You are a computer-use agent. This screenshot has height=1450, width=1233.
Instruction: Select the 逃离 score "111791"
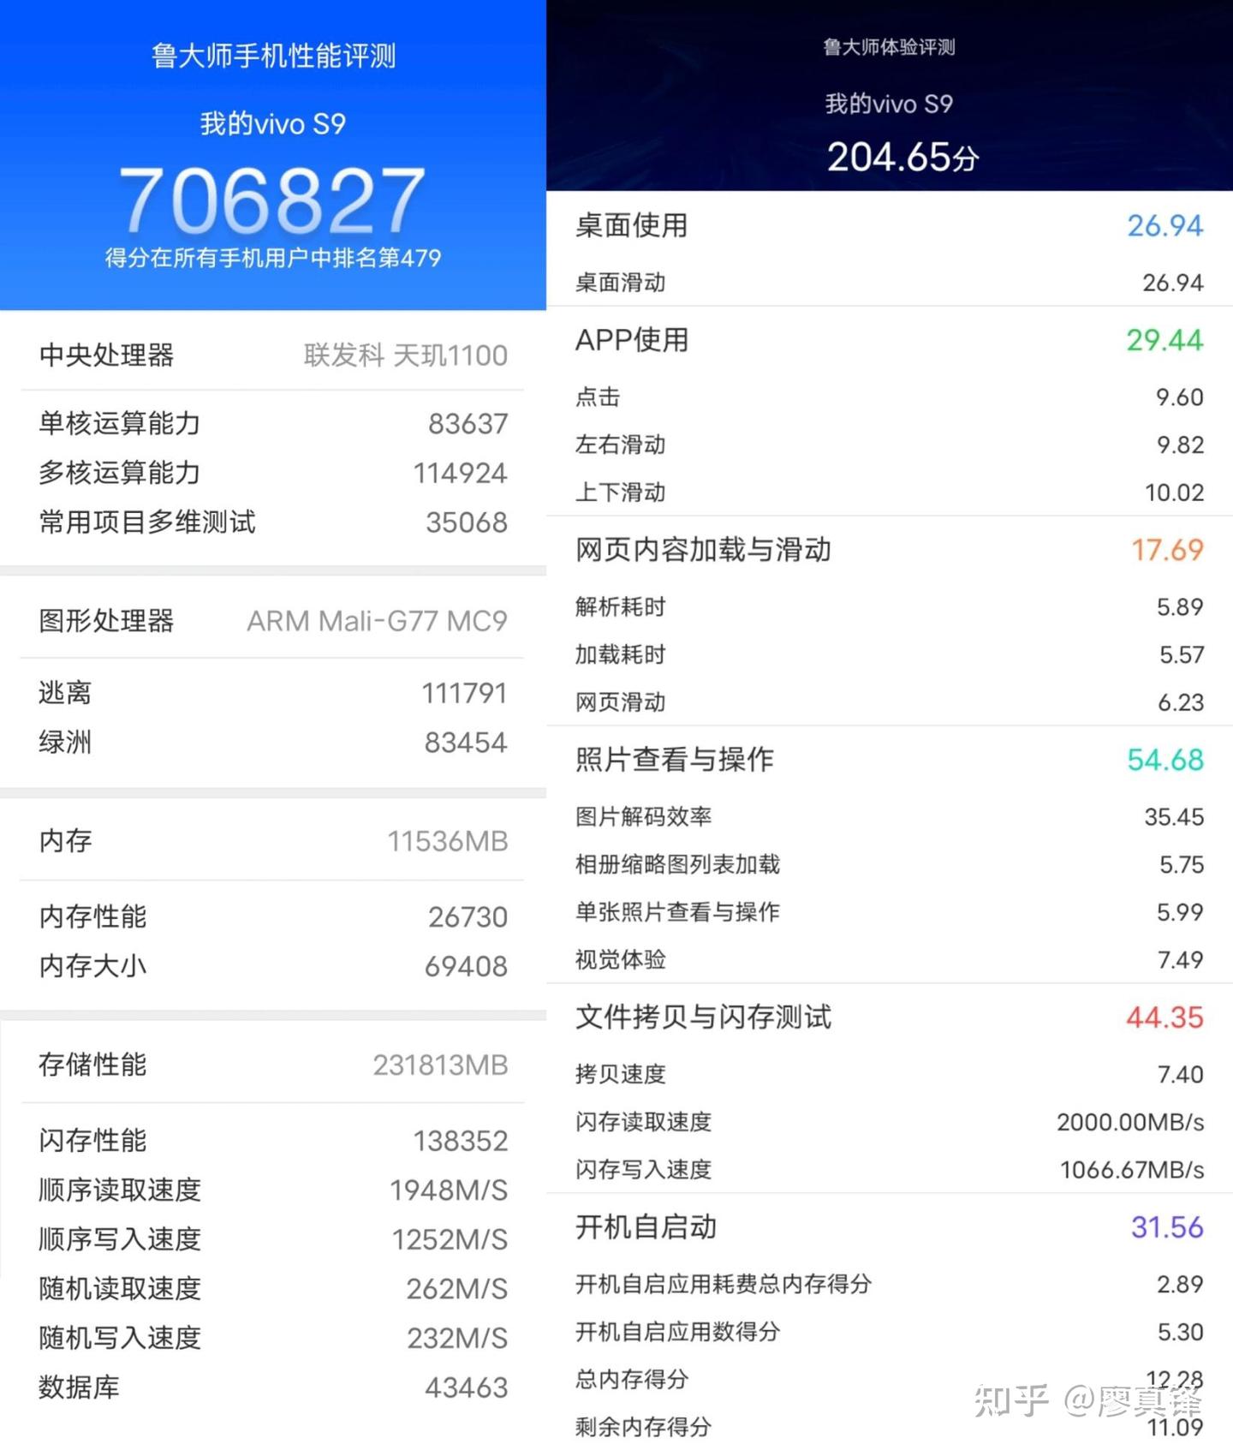(x=465, y=693)
